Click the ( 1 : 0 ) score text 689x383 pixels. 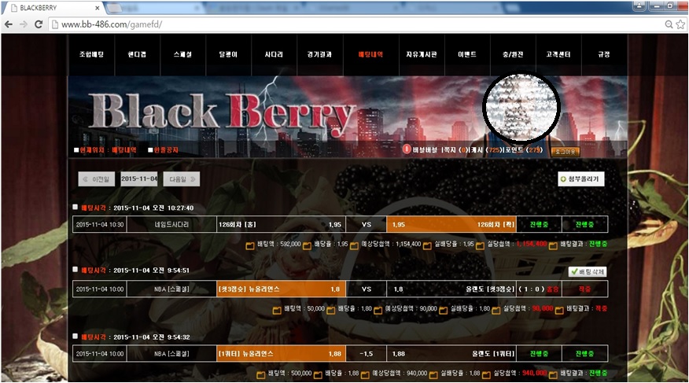(531, 289)
